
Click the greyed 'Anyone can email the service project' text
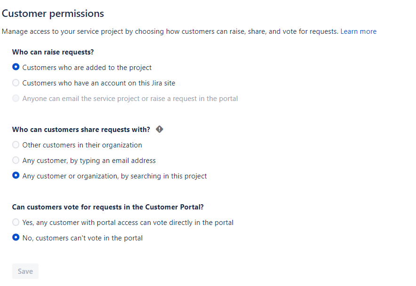pyautogui.click(x=130, y=99)
